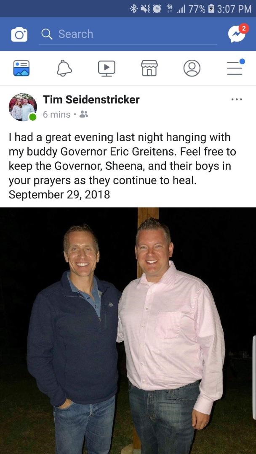Switch to the Watch video tab
The width and height of the screenshot is (256, 454).
click(x=107, y=69)
